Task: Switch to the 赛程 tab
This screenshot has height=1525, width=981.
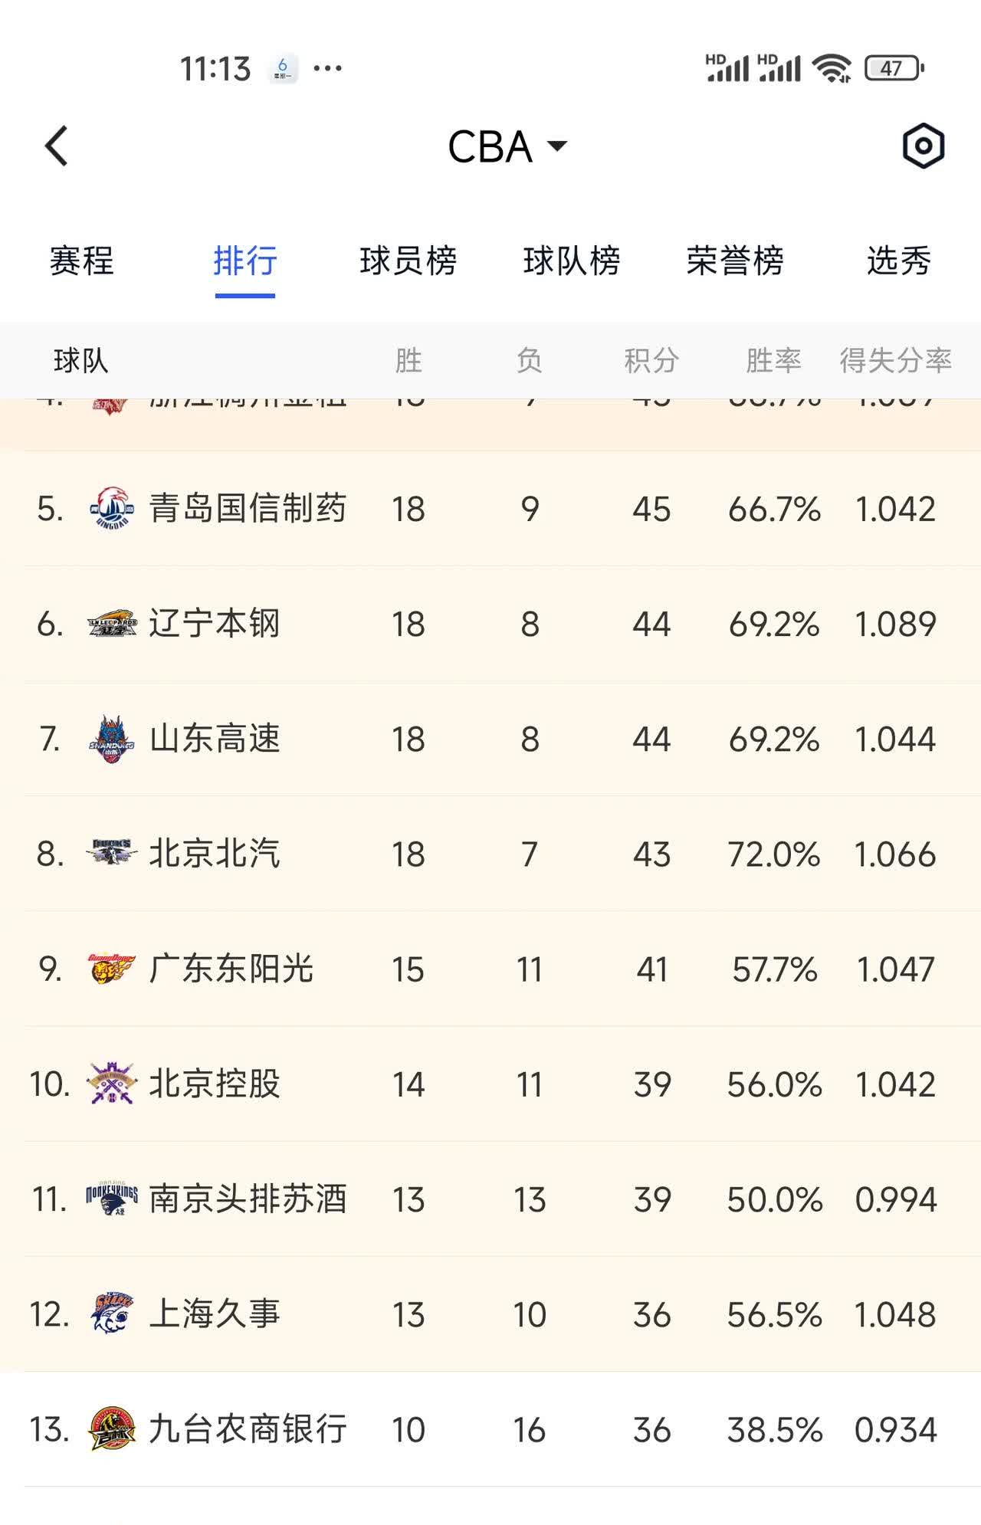Action: point(81,261)
